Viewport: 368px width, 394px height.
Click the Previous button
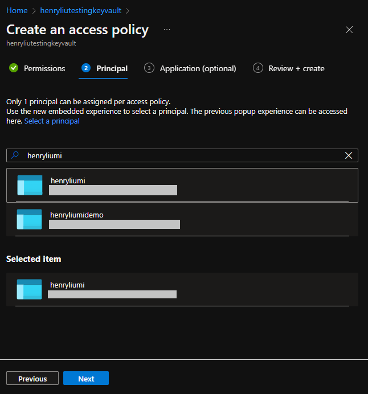[32, 378]
